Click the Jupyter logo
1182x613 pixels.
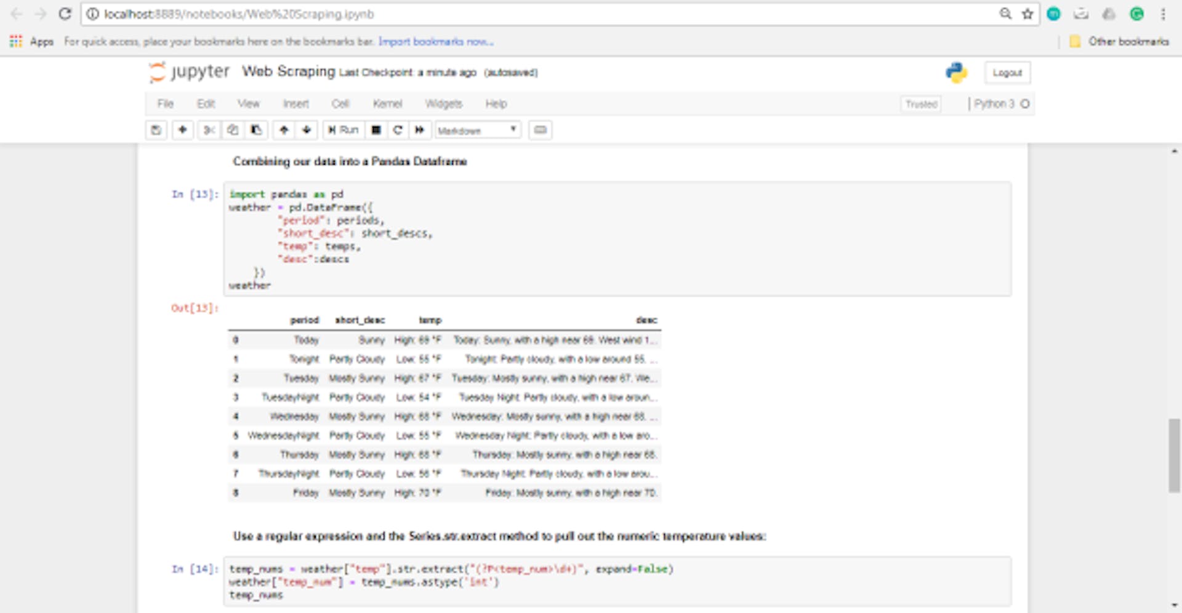point(190,72)
